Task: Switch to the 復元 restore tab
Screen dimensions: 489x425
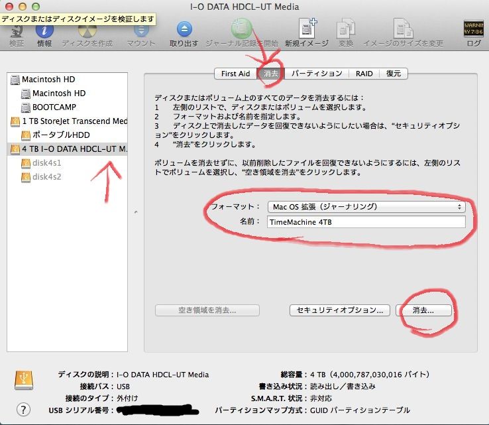Action: click(394, 74)
